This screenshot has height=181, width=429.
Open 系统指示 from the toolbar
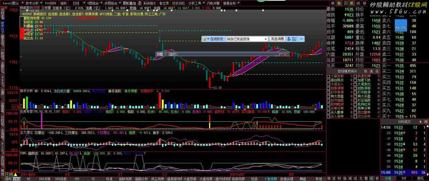tap(149, 3)
